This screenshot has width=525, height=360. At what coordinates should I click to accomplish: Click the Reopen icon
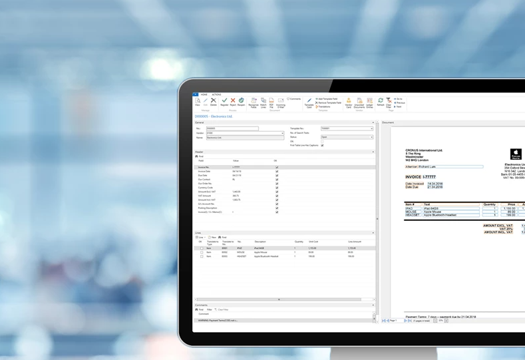point(241,102)
